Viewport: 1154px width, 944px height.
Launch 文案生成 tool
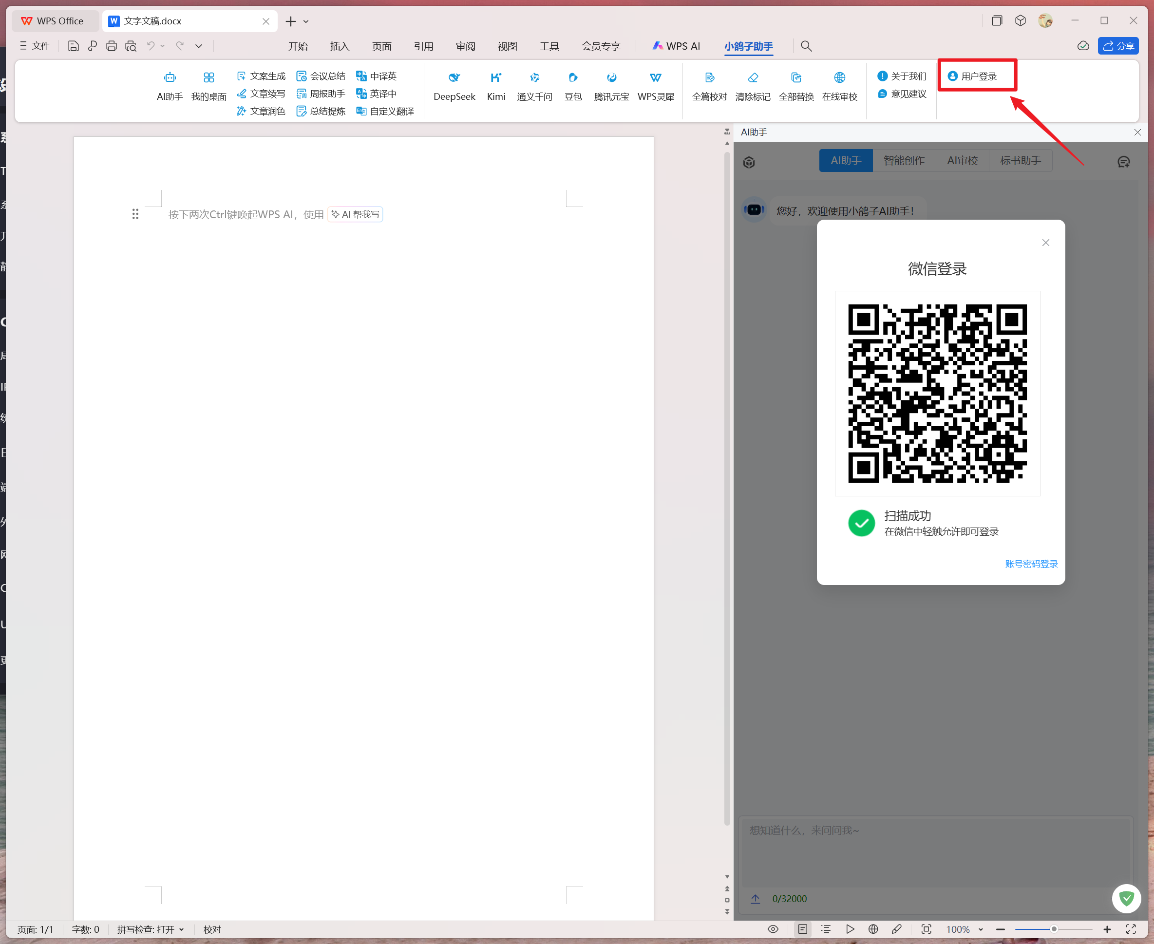(261, 76)
